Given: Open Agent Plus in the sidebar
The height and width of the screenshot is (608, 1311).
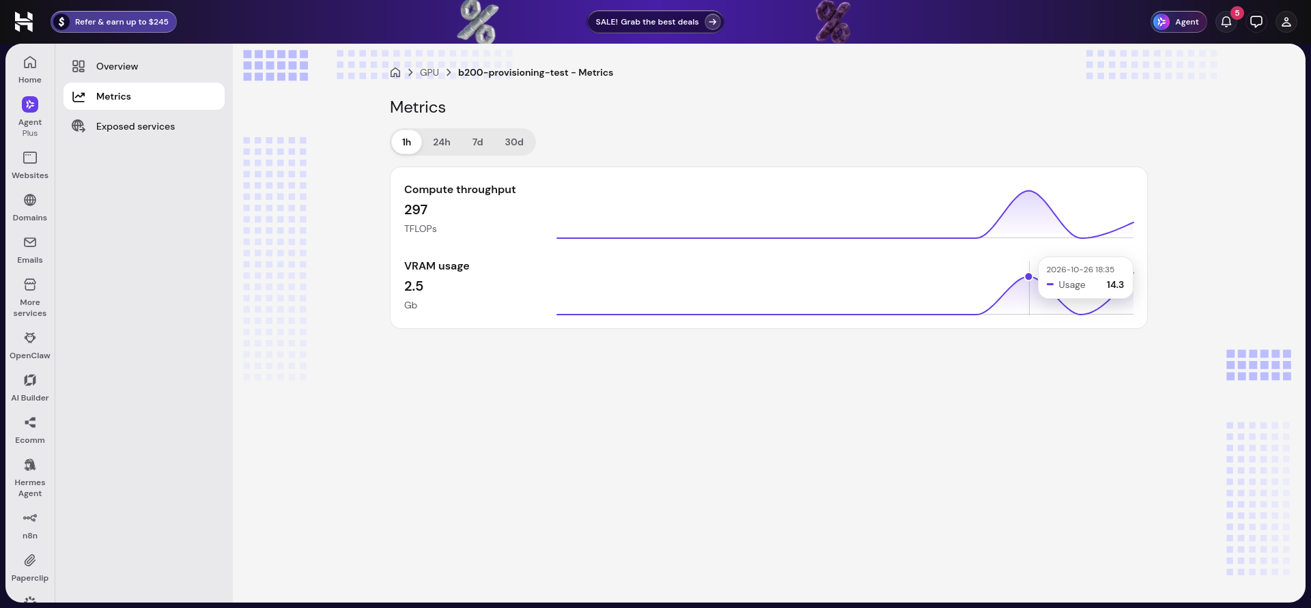Looking at the screenshot, I should (30, 117).
